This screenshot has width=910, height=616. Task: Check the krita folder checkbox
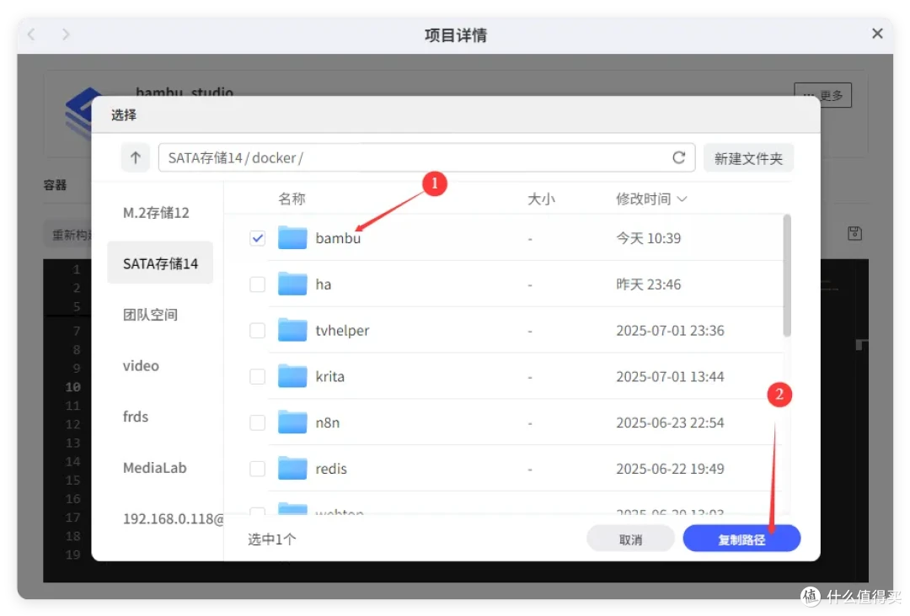click(x=257, y=377)
